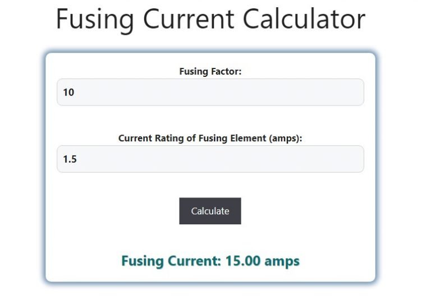This screenshot has width=431, height=299.
Task: Click the Calculate button
Action: [210, 211]
